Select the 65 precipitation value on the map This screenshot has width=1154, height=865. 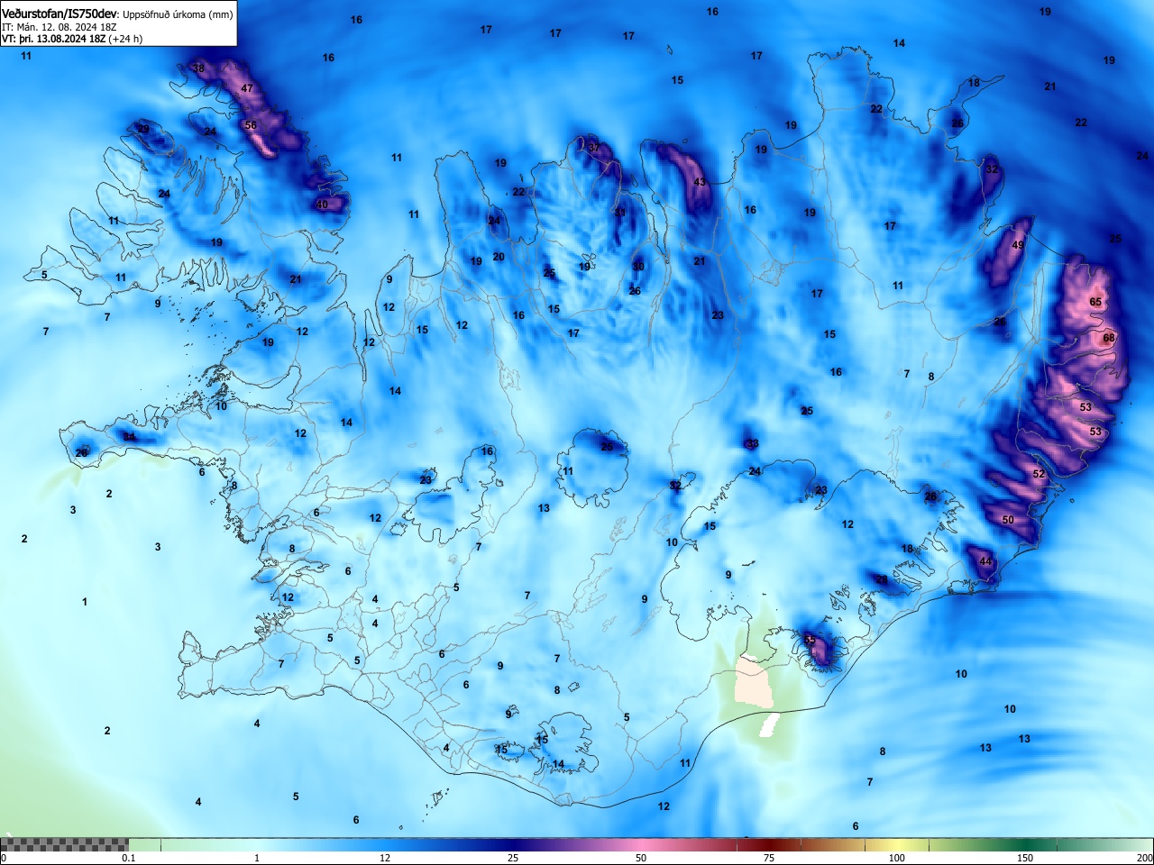coord(1095,302)
